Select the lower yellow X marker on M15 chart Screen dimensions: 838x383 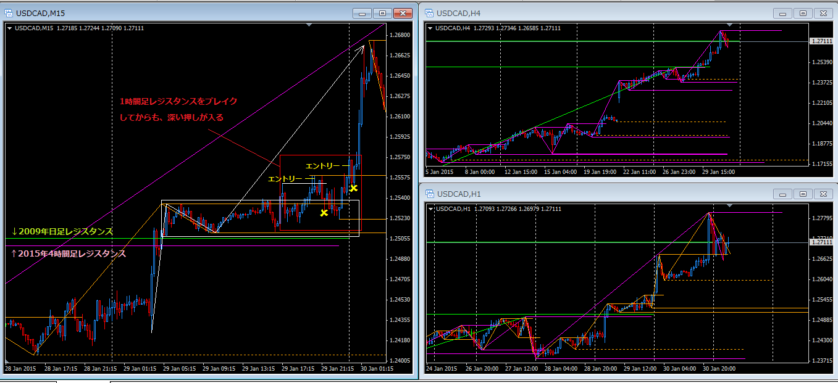pos(324,213)
